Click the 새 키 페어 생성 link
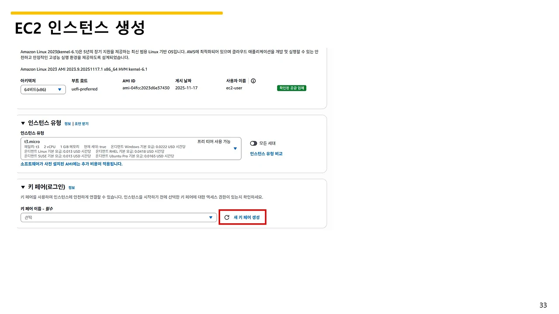The image size is (559, 314). pos(247,217)
